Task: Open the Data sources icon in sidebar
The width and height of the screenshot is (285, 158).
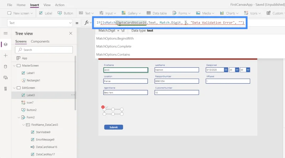Action: 6,67
